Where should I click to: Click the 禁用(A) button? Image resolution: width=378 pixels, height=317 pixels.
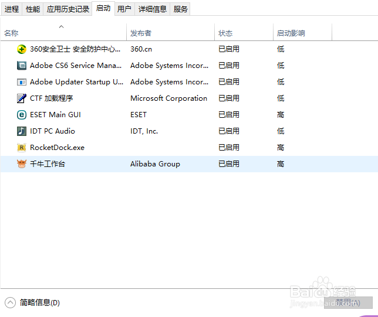coord(348,302)
